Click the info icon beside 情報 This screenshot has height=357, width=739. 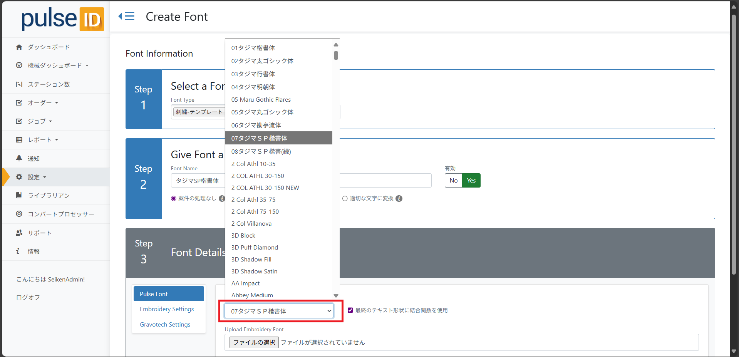tap(18, 251)
